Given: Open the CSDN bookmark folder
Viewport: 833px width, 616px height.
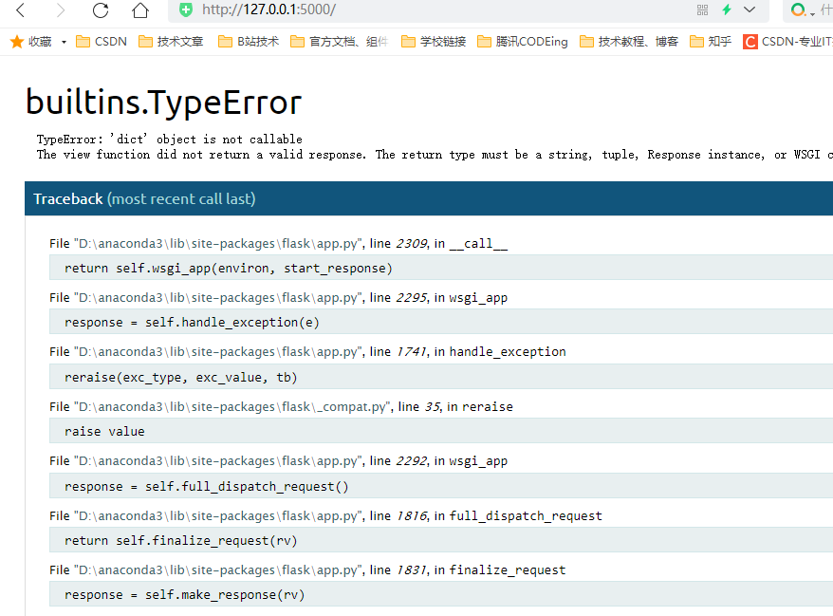Looking at the screenshot, I should coord(101,42).
